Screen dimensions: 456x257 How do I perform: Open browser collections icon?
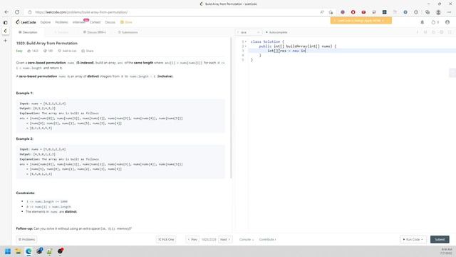(x=427, y=12)
